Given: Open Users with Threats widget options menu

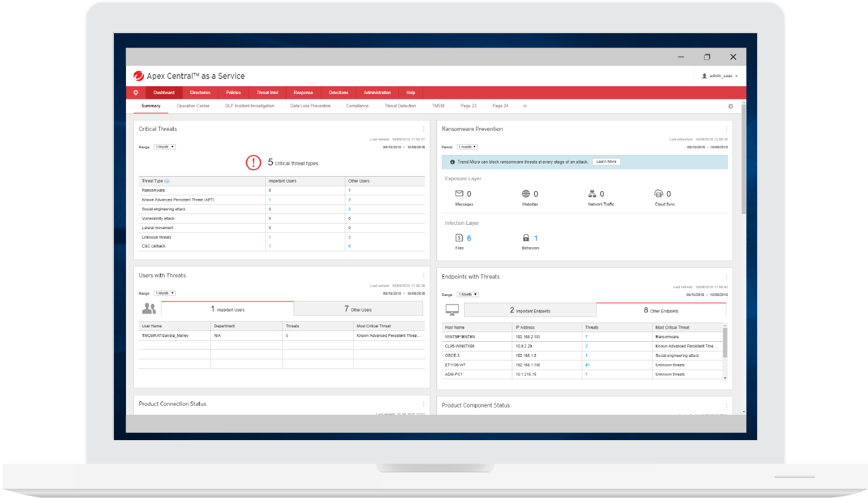Looking at the screenshot, I should pos(424,276).
